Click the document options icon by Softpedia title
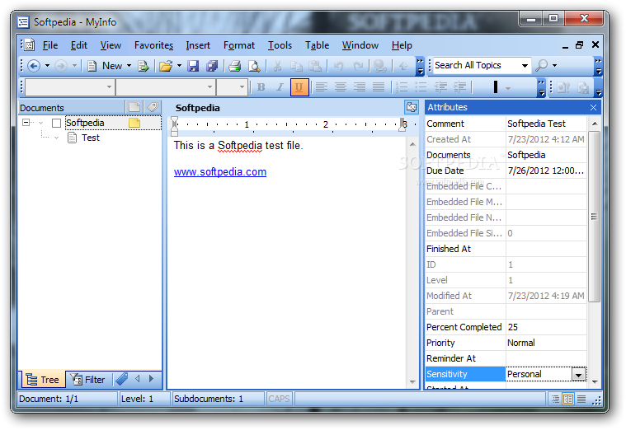The image size is (626, 430). pos(412,107)
